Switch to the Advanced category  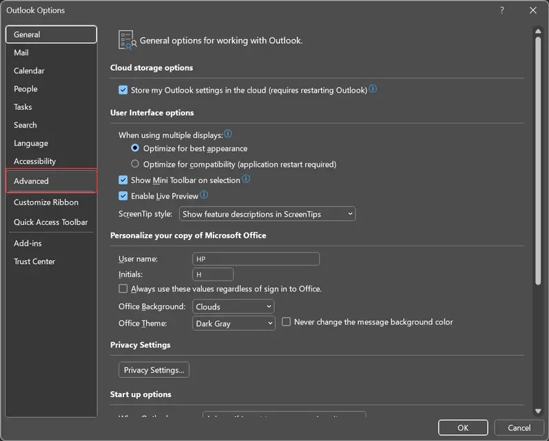click(51, 181)
